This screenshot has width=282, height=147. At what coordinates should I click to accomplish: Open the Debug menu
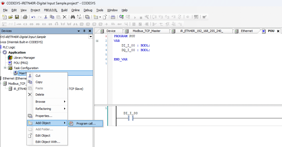88,10
